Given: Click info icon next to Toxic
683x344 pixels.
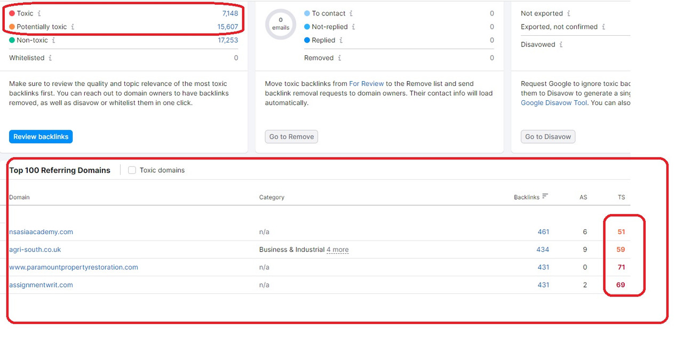Looking at the screenshot, I should point(39,13).
